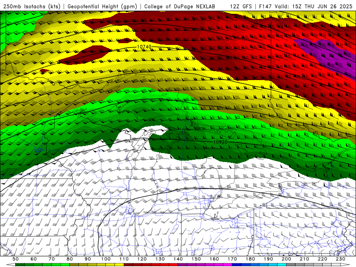356x267 pixels.
Task: Click the '230' color scale label
Action: [x=340, y=259]
